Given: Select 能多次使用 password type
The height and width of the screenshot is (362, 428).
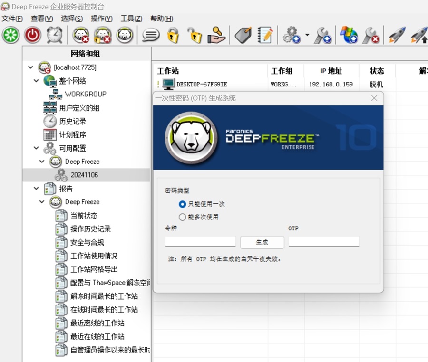Looking at the screenshot, I should click(182, 217).
